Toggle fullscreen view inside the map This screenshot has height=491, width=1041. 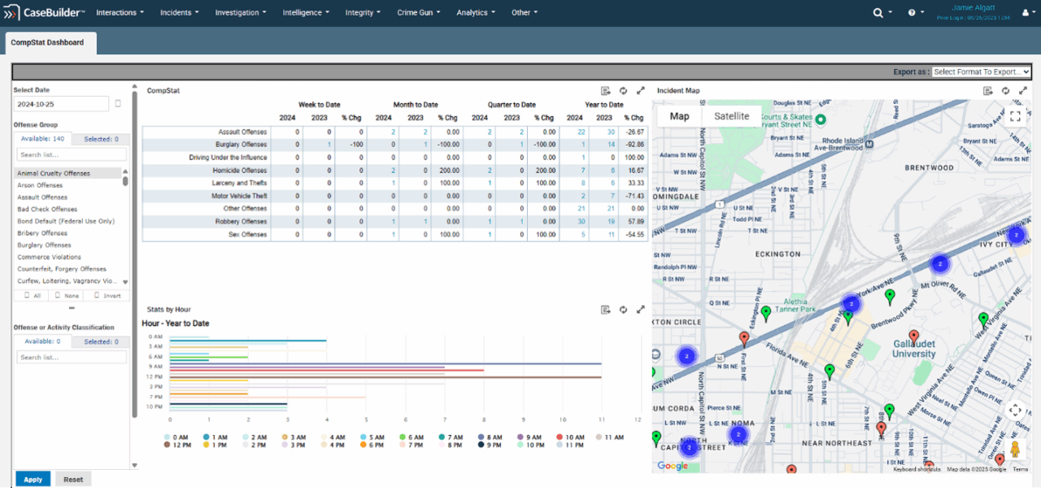click(x=1014, y=116)
